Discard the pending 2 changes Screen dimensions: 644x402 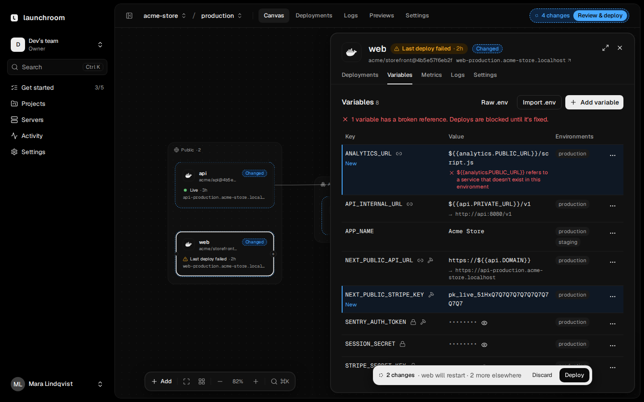542,375
